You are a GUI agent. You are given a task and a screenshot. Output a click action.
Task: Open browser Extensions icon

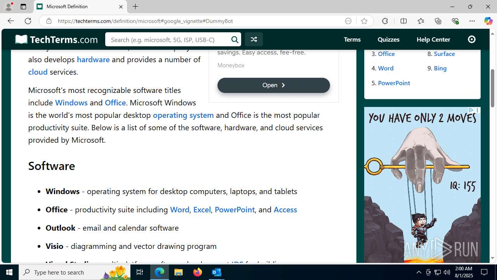click(385, 21)
